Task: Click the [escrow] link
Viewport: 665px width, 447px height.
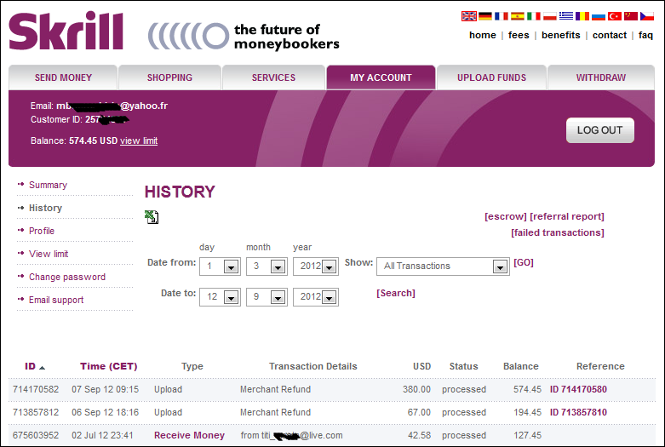Action: [x=506, y=216]
